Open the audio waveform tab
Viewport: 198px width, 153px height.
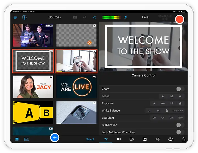point(158,139)
